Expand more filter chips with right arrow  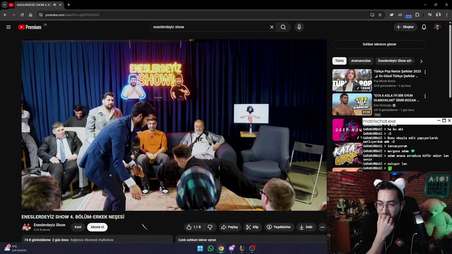click(421, 61)
